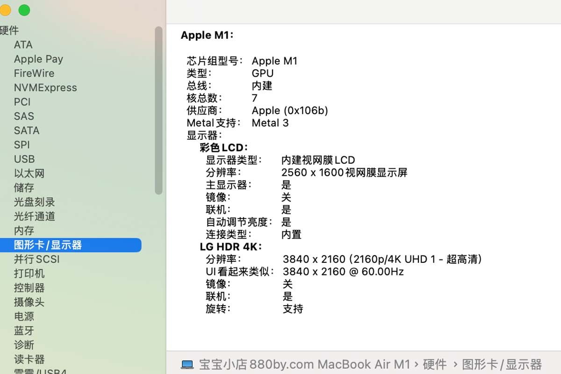Click the 主显示器 label
Screen dimensions: 561x374
tap(229, 185)
